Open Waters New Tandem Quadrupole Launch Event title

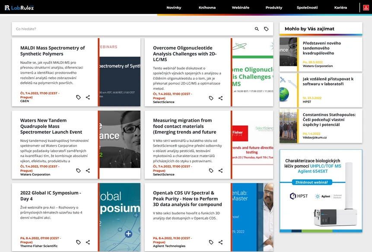point(51,126)
